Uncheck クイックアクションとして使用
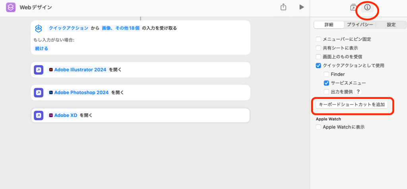Screen dimensions: 407x189 [x=318, y=65]
